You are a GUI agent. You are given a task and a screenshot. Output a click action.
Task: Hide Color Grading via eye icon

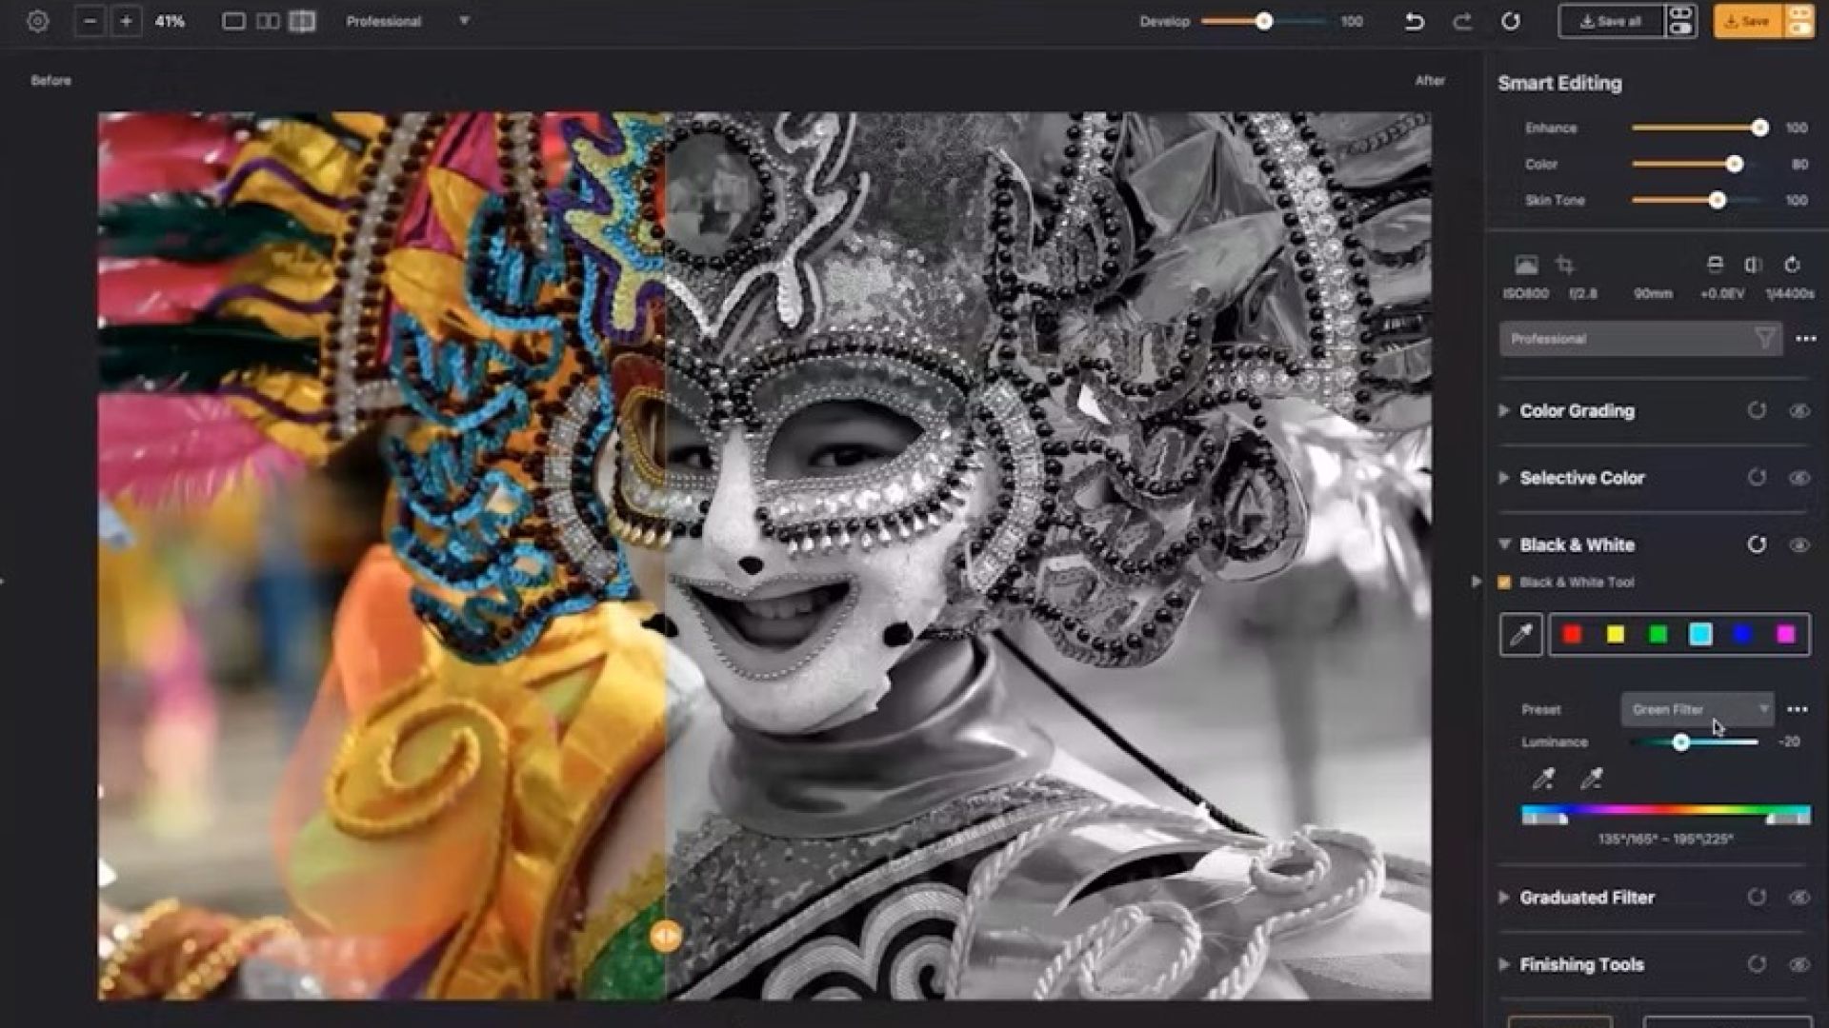[x=1799, y=411]
